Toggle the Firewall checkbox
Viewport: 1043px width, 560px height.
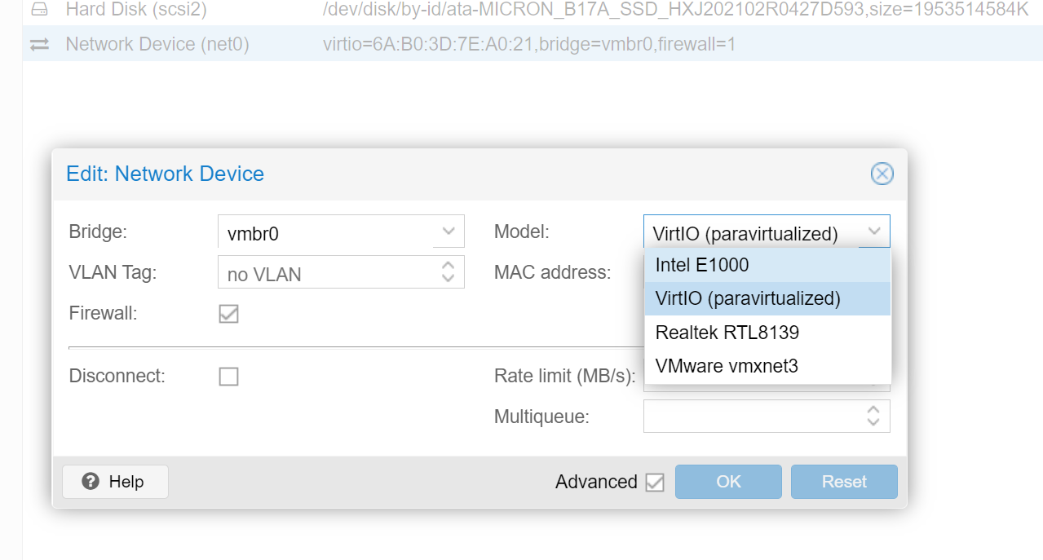228,314
